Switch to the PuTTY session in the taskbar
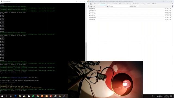Image resolution: width=174 pixels, height=98 pixels. (64, 96)
